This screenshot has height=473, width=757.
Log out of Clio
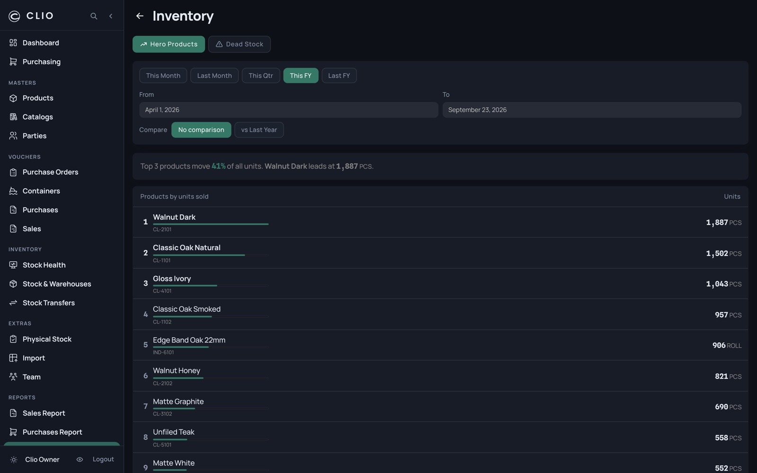tap(103, 460)
